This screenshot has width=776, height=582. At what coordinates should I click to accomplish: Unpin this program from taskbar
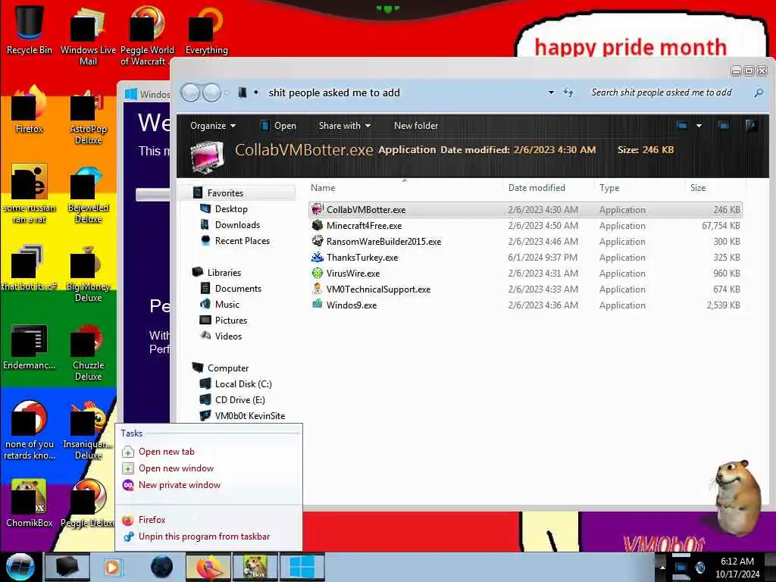(208, 537)
